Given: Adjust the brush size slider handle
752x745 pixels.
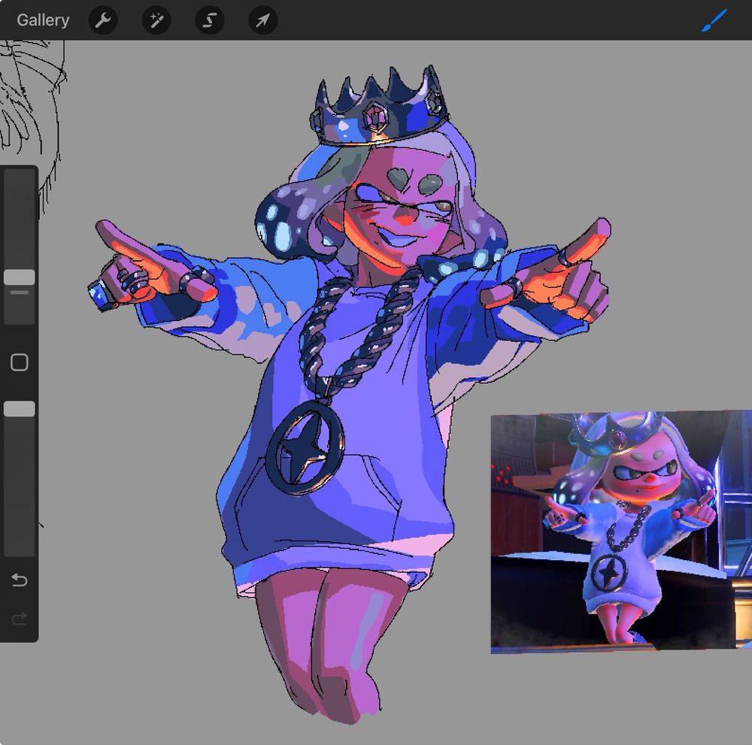Looking at the screenshot, I should click(x=20, y=277).
